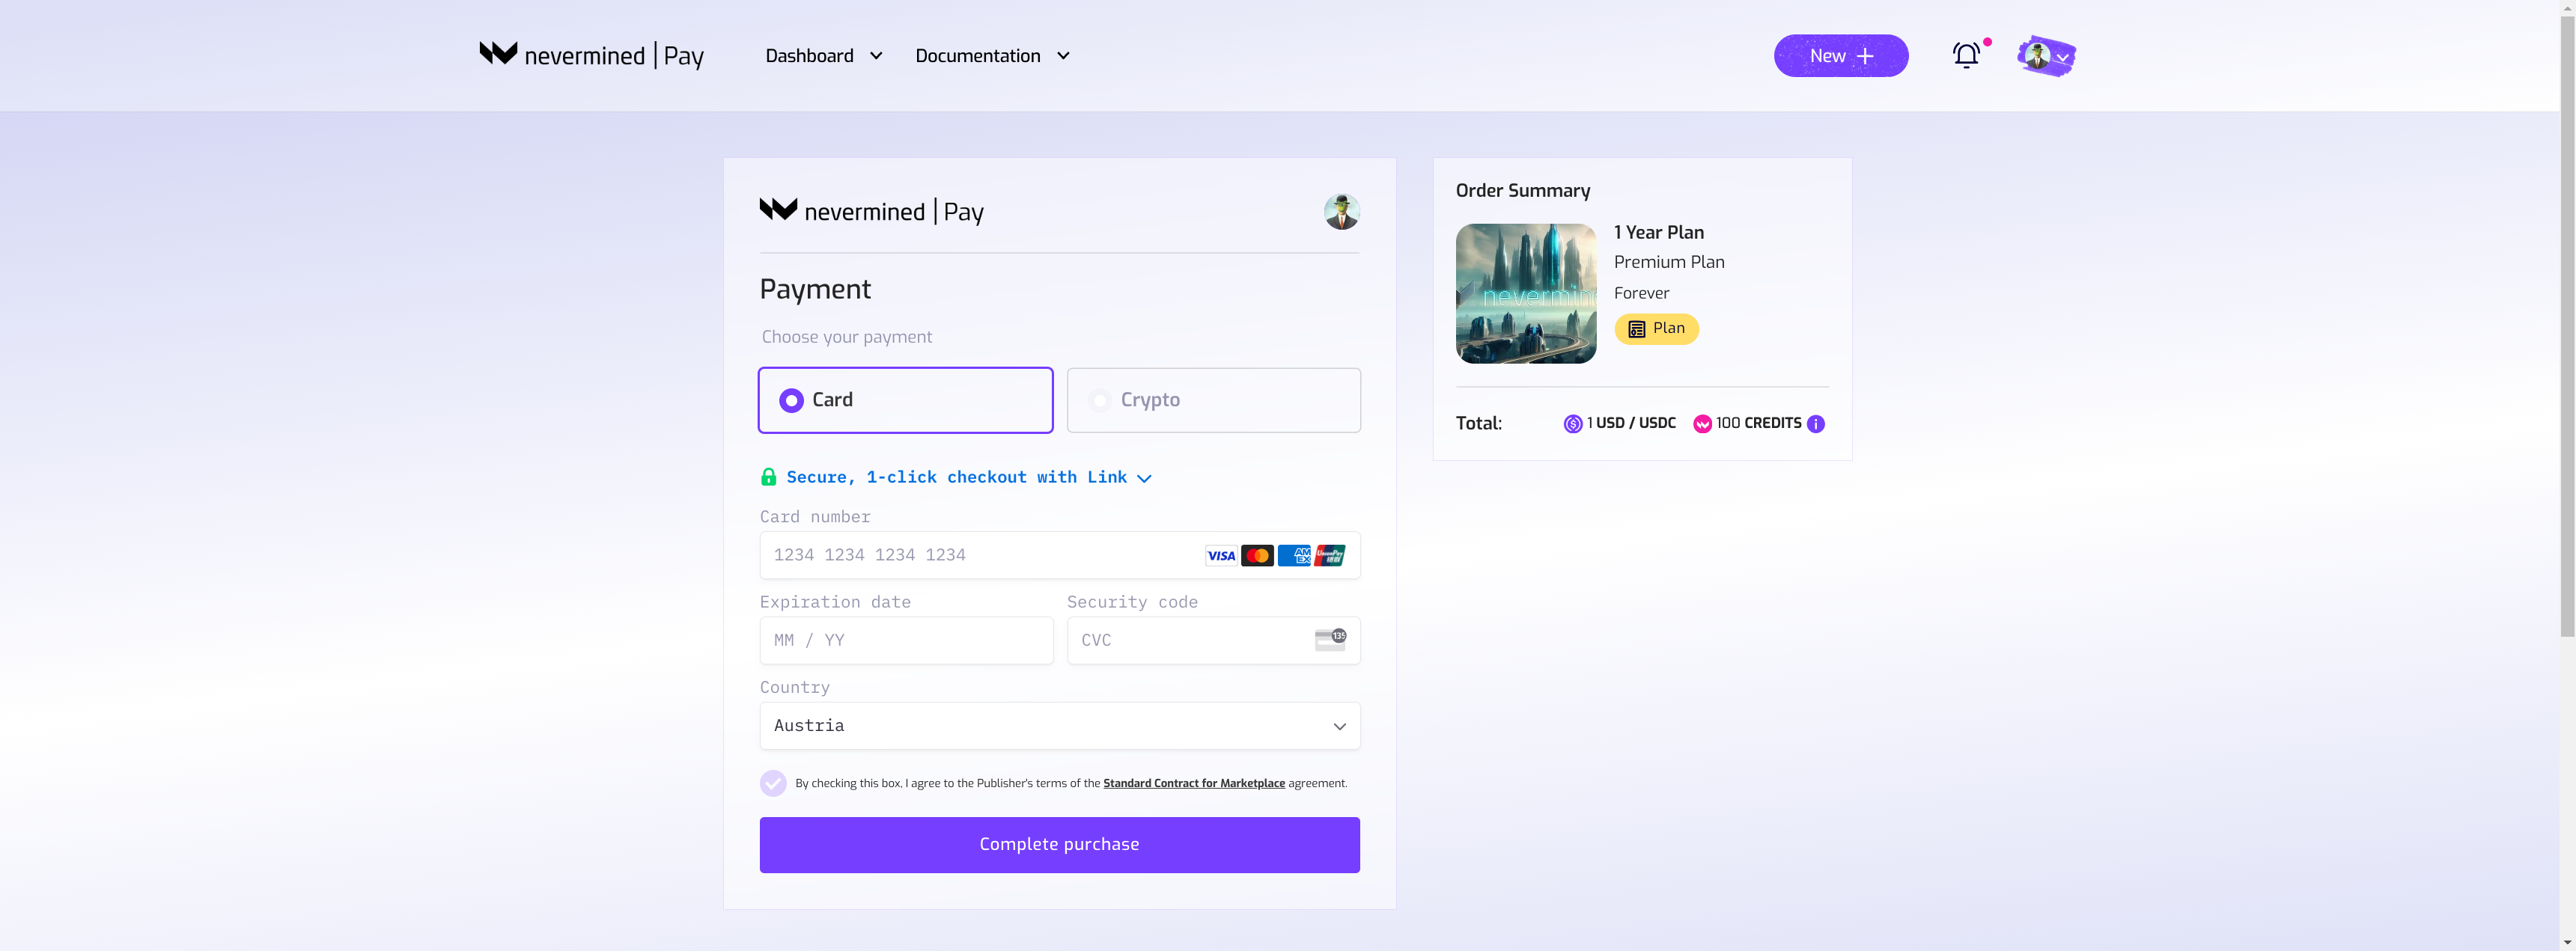
Task: Click the green lock secure icon
Action: coord(768,477)
